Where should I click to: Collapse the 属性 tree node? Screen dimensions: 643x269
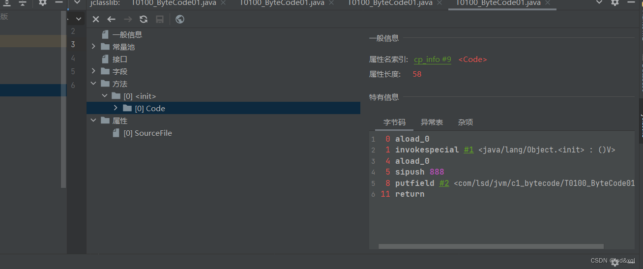tap(93, 120)
